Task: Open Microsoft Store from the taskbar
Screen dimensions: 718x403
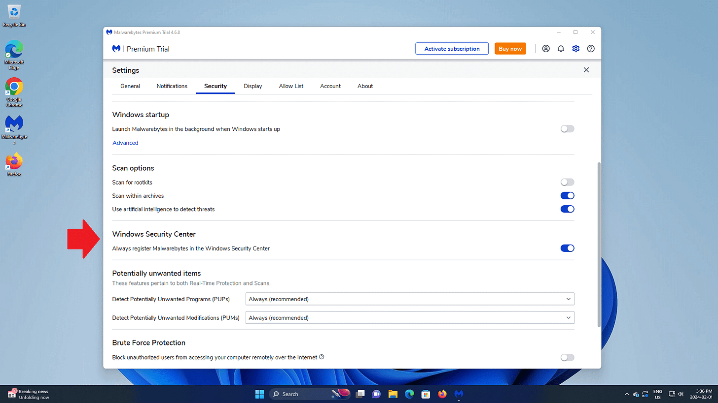Action: pos(425,394)
